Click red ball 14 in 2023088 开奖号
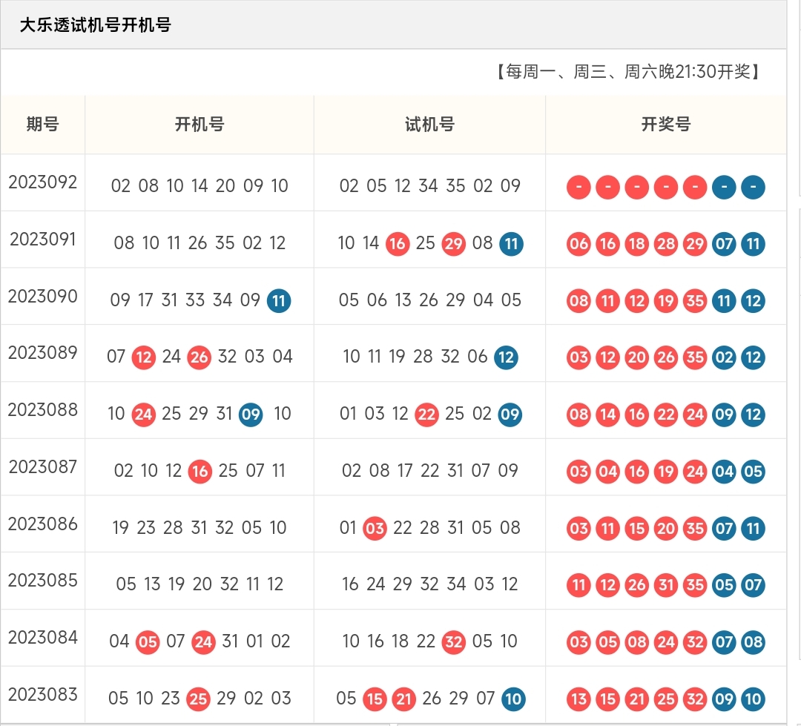Screen dimensions: 801x726 (608, 415)
